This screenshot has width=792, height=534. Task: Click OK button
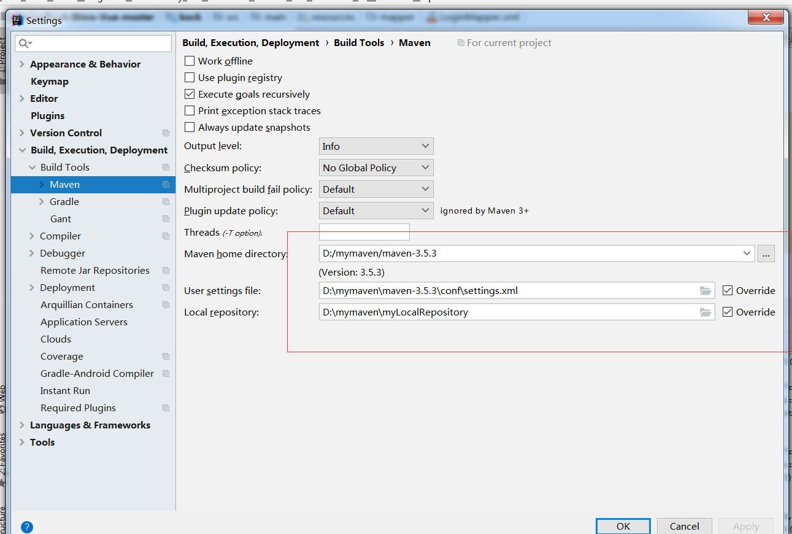[623, 526]
